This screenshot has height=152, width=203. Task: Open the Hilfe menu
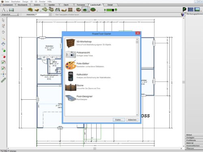50,2
